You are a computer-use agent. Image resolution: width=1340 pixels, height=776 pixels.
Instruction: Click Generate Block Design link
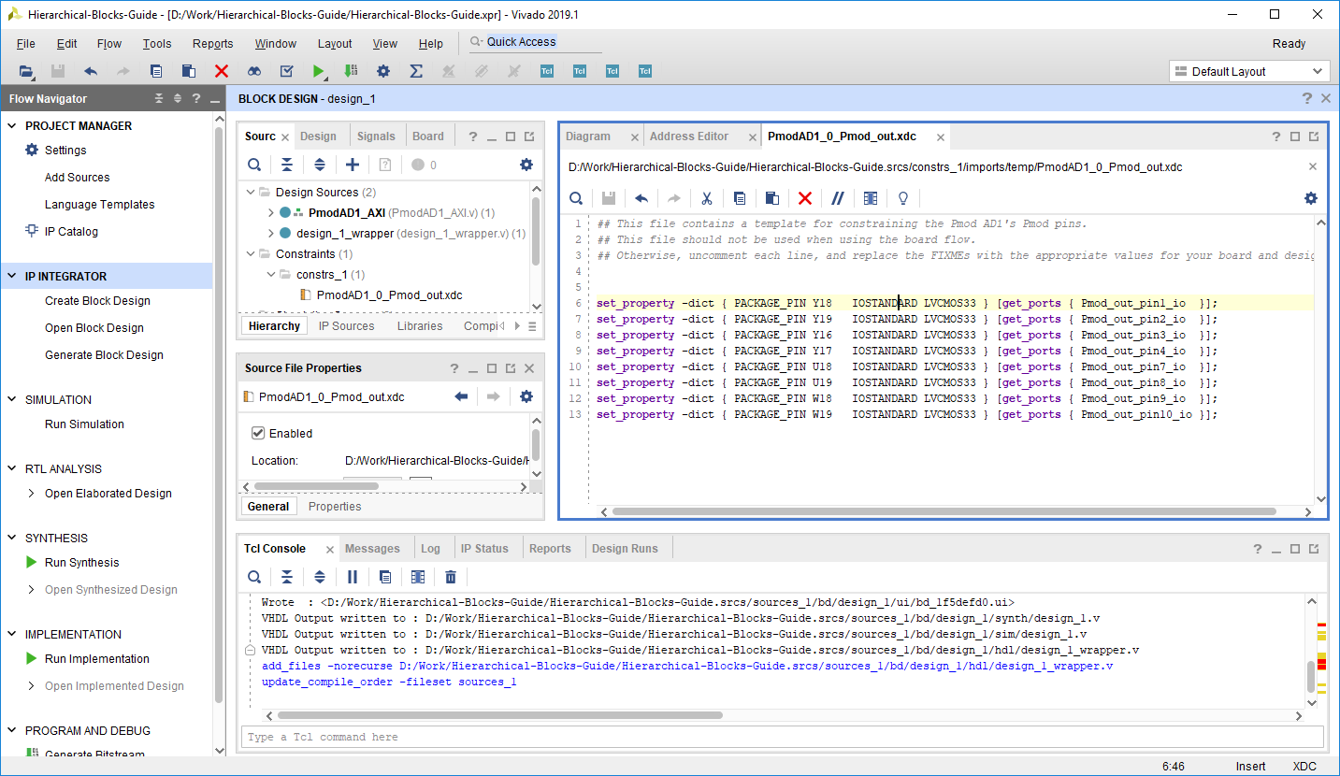pyautogui.click(x=104, y=355)
